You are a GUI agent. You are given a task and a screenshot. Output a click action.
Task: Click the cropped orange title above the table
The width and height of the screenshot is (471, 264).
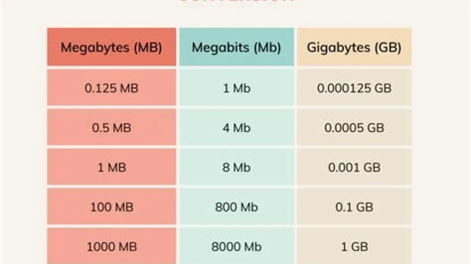[236, 2]
